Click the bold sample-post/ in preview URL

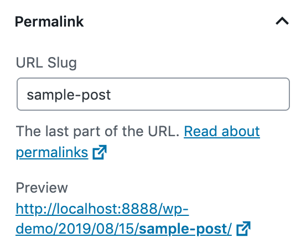[x=185, y=229]
